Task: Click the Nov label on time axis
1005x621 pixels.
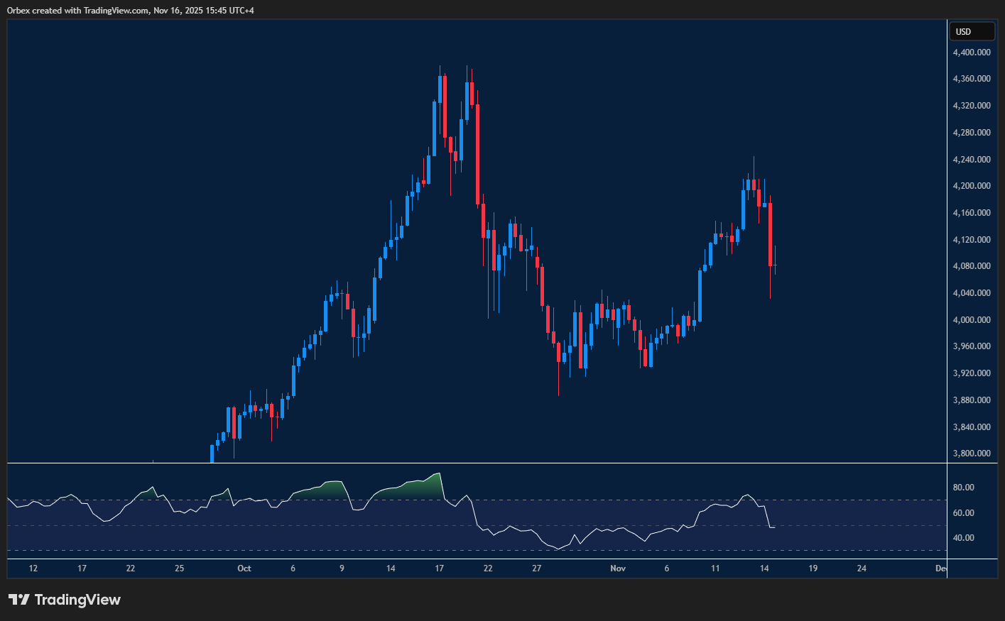Action: click(x=618, y=568)
